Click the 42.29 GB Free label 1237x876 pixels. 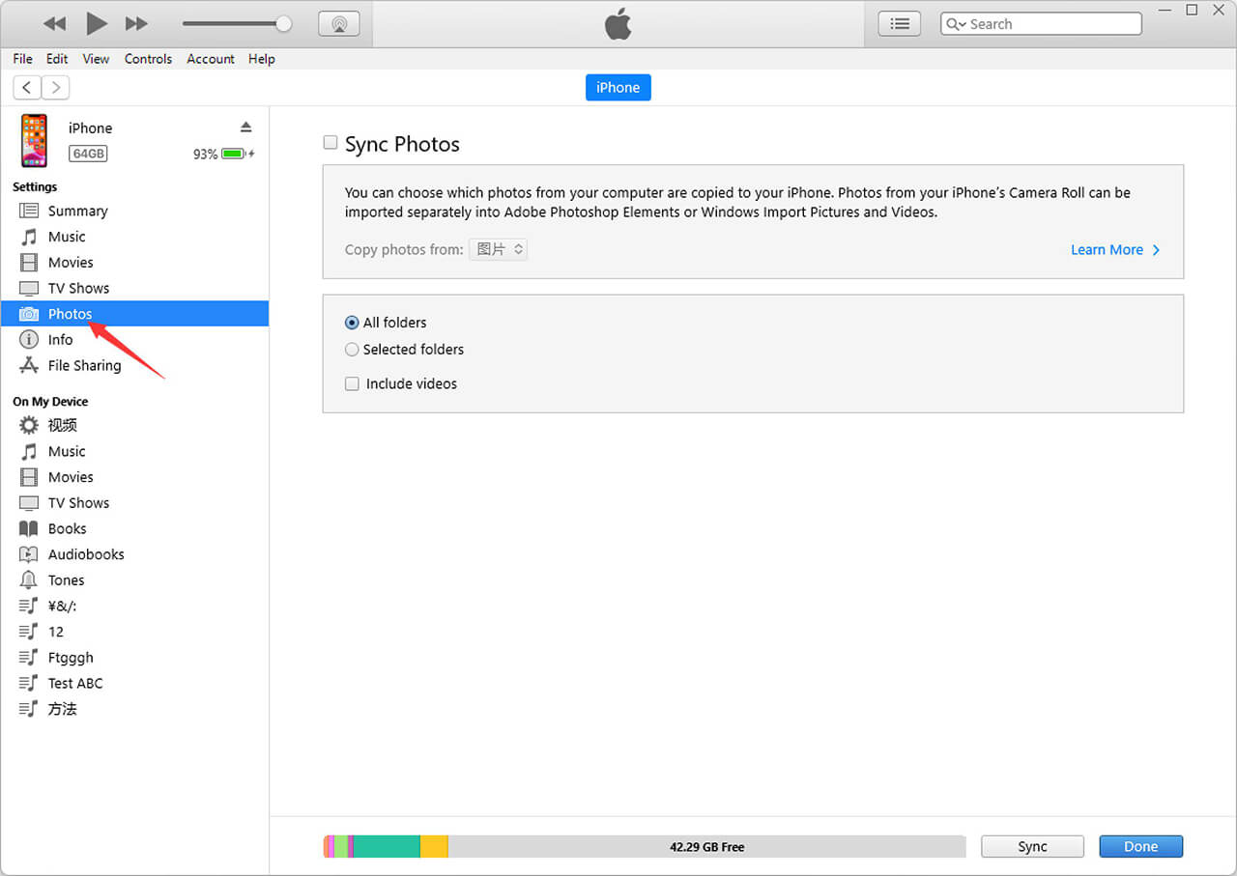tap(707, 847)
